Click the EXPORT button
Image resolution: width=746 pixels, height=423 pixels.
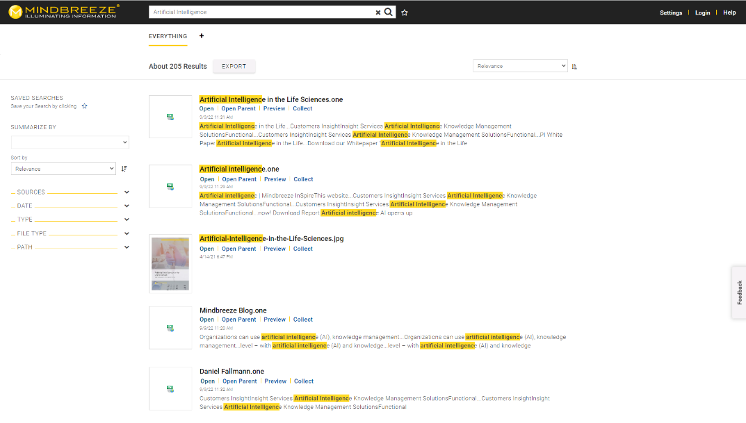234,67
